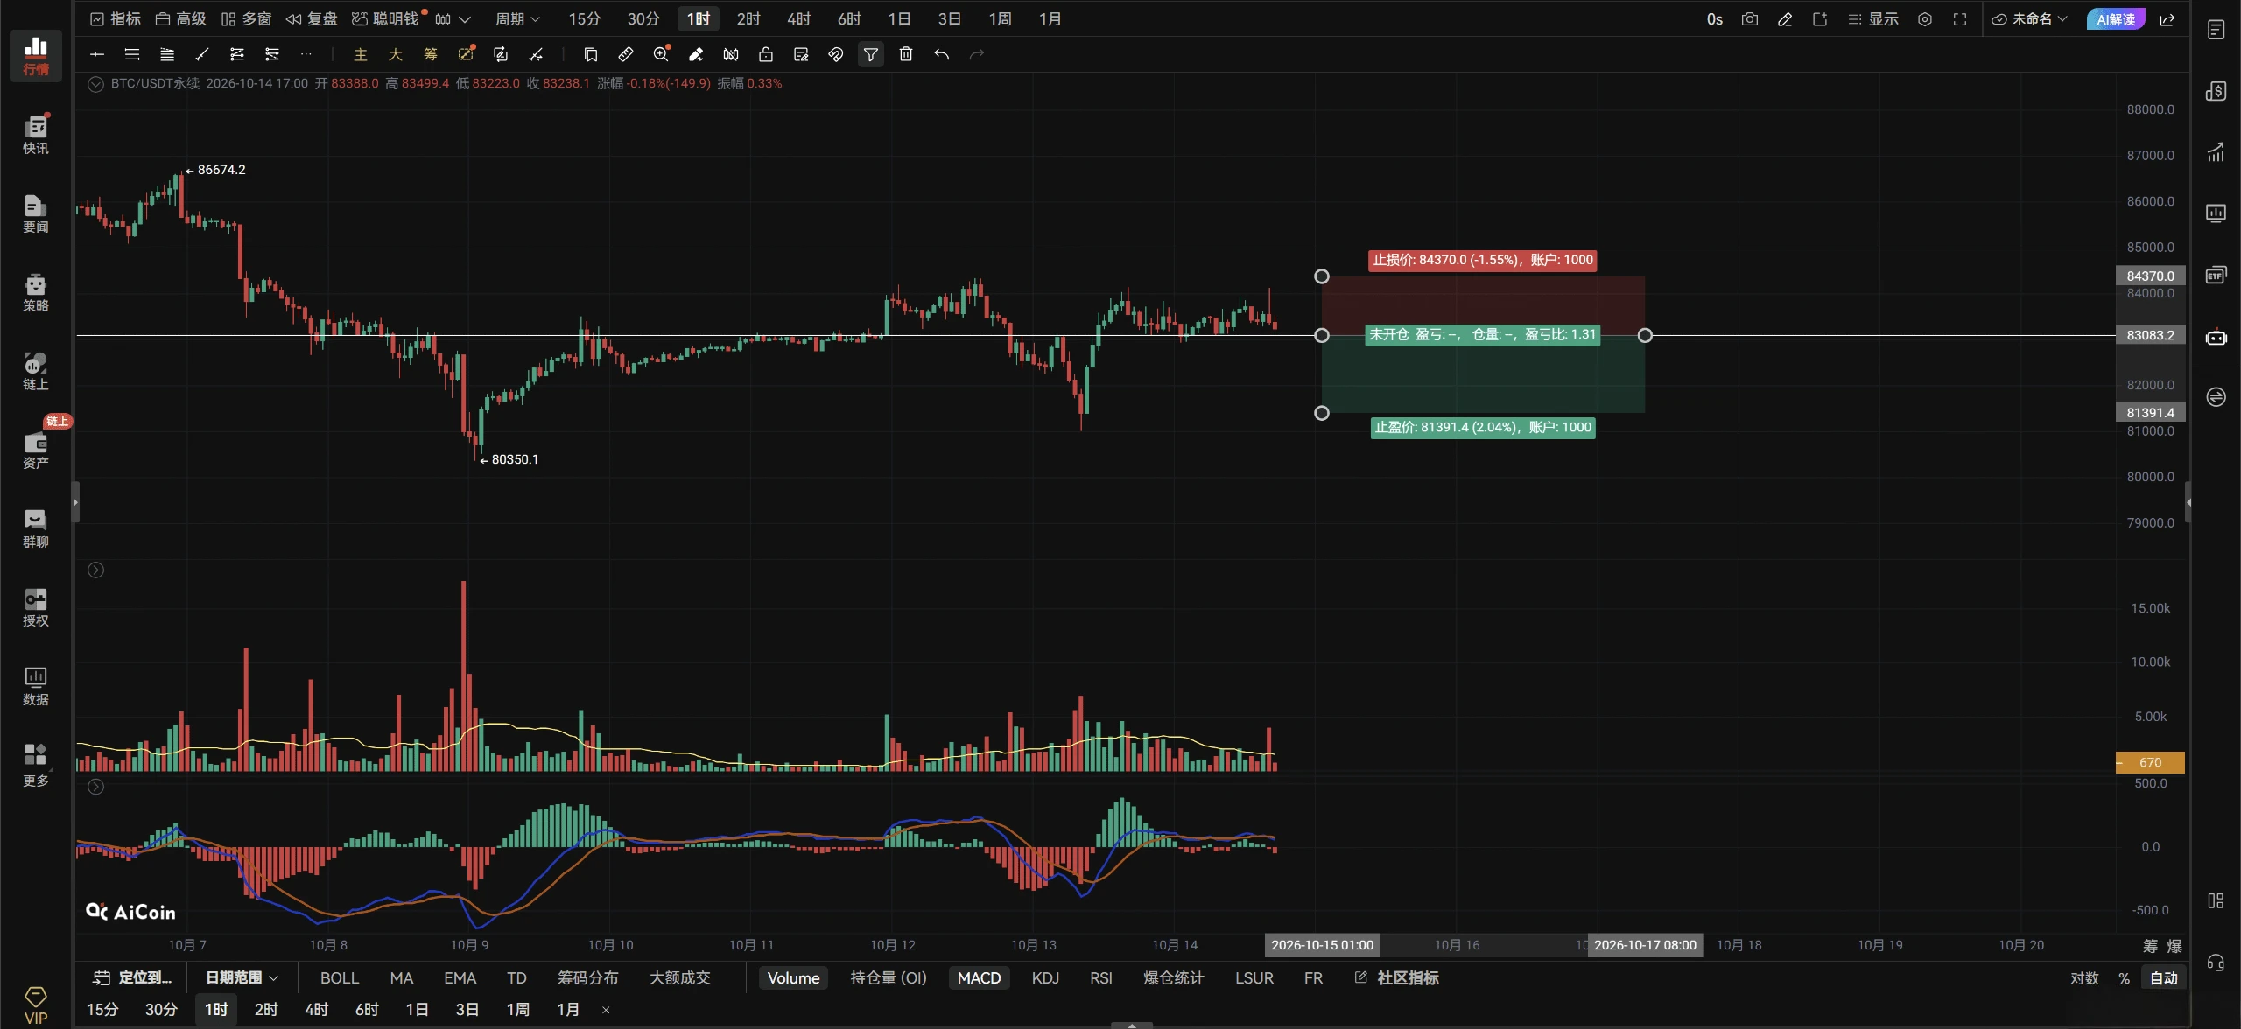Toggle the filter funnel icon
The image size is (2241, 1029).
tap(871, 54)
